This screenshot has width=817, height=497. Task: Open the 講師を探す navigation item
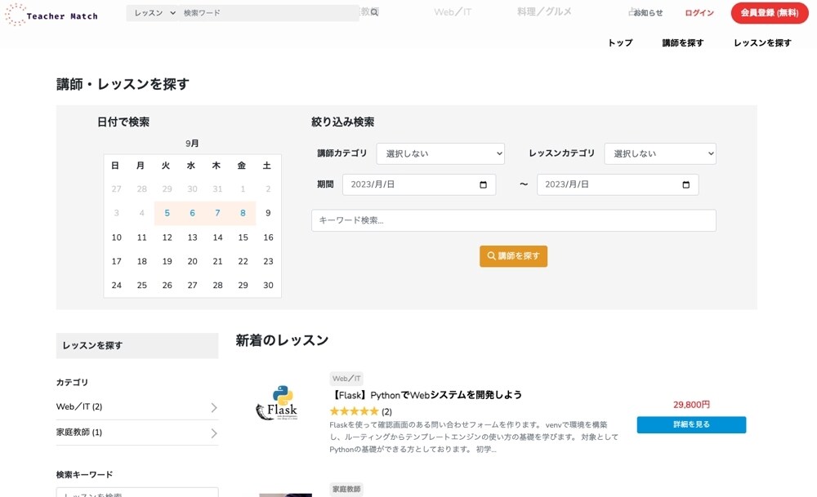(x=682, y=42)
